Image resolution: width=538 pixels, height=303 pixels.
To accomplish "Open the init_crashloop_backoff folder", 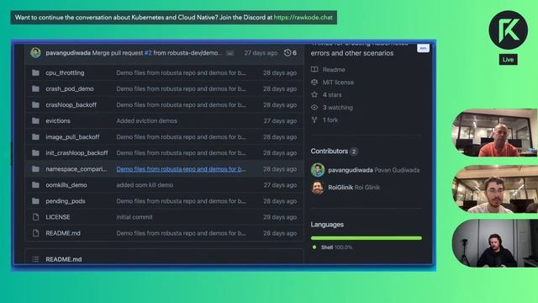I will 76,153.
